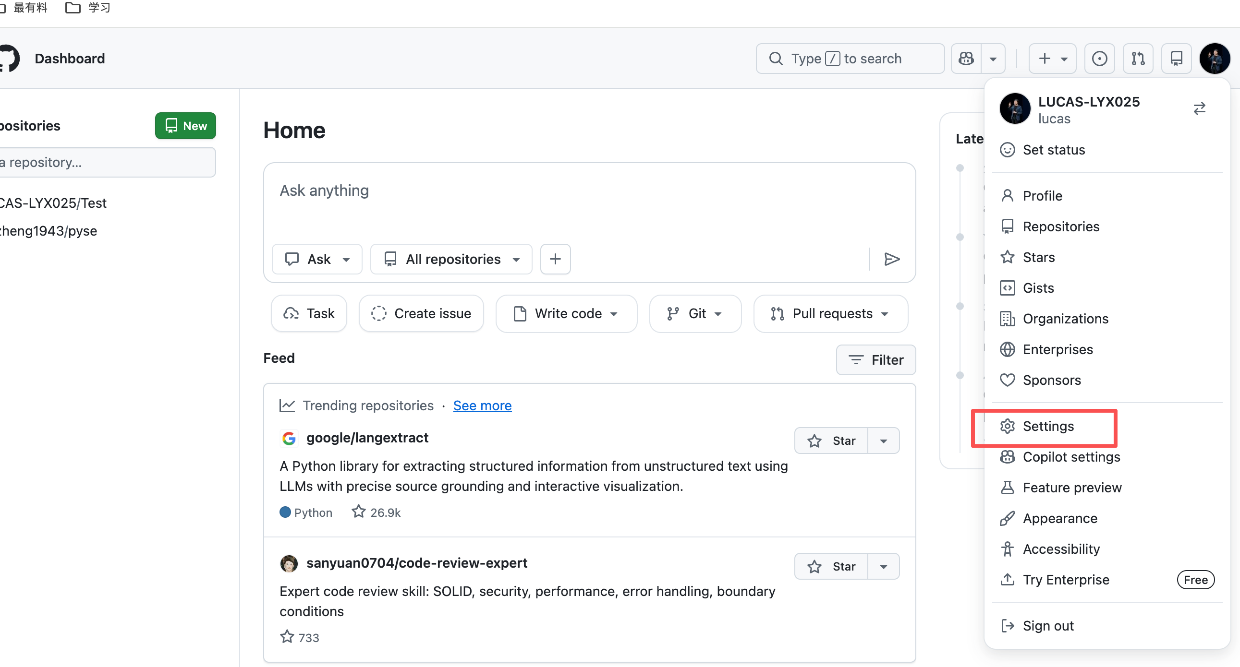Open Pull requests icon in top bar
Viewport: 1240px width, 667px height.
point(1138,59)
